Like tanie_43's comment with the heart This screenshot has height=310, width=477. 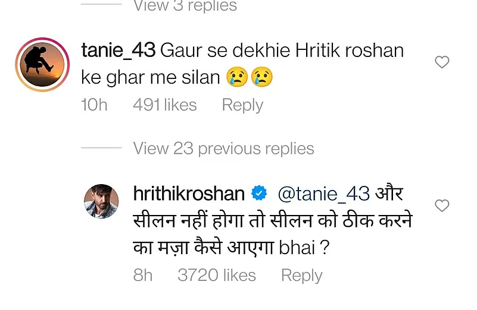(442, 62)
